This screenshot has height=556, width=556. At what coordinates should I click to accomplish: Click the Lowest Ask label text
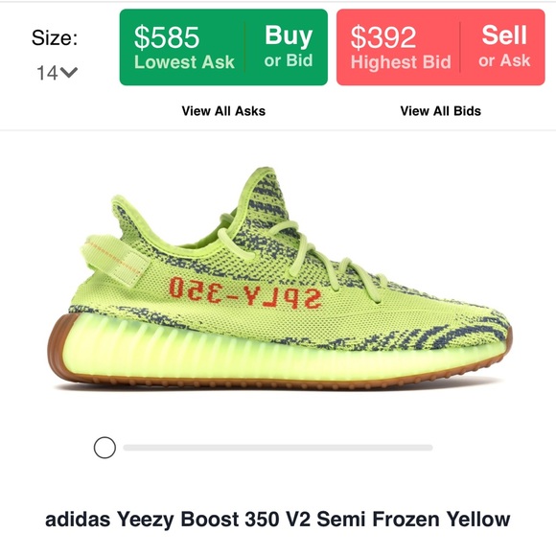[184, 62]
